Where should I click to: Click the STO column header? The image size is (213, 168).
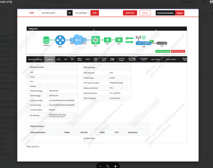point(117,132)
